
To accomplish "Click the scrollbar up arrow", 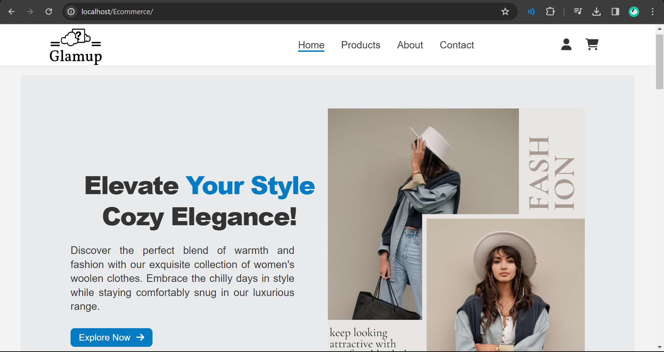I will 660,29.
